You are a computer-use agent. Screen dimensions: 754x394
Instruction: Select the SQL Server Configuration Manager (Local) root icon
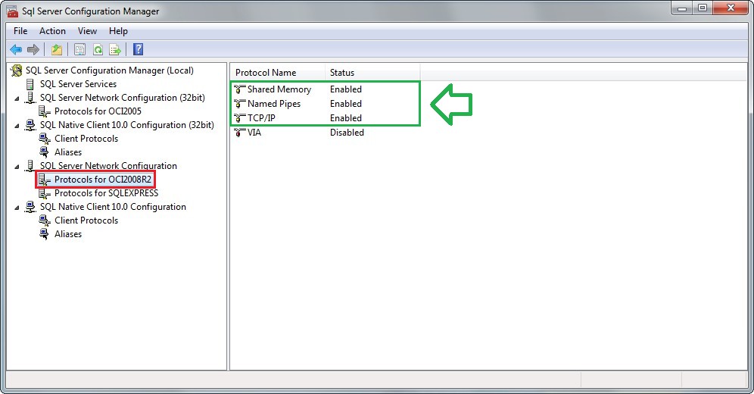17,70
